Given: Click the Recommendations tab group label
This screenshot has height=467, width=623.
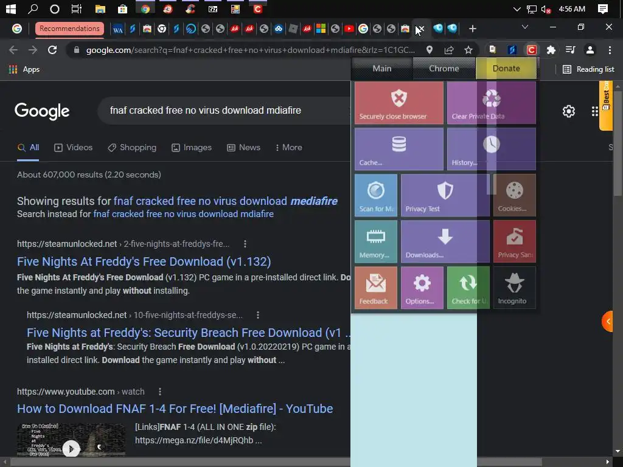Looking at the screenshot, I should (x=69, y=29).
